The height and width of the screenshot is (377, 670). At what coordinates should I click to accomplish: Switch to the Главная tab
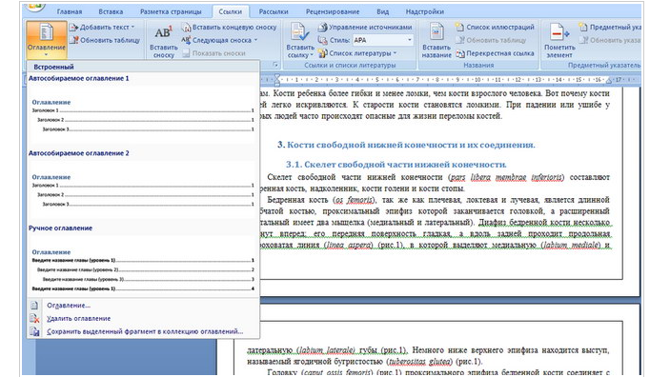point(70,12)
